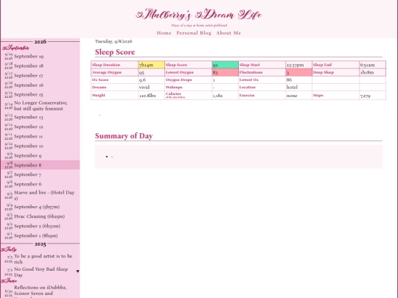Open the Home navigation link
This screenshot has height=298, width=398.
click(x=164, y=33)
